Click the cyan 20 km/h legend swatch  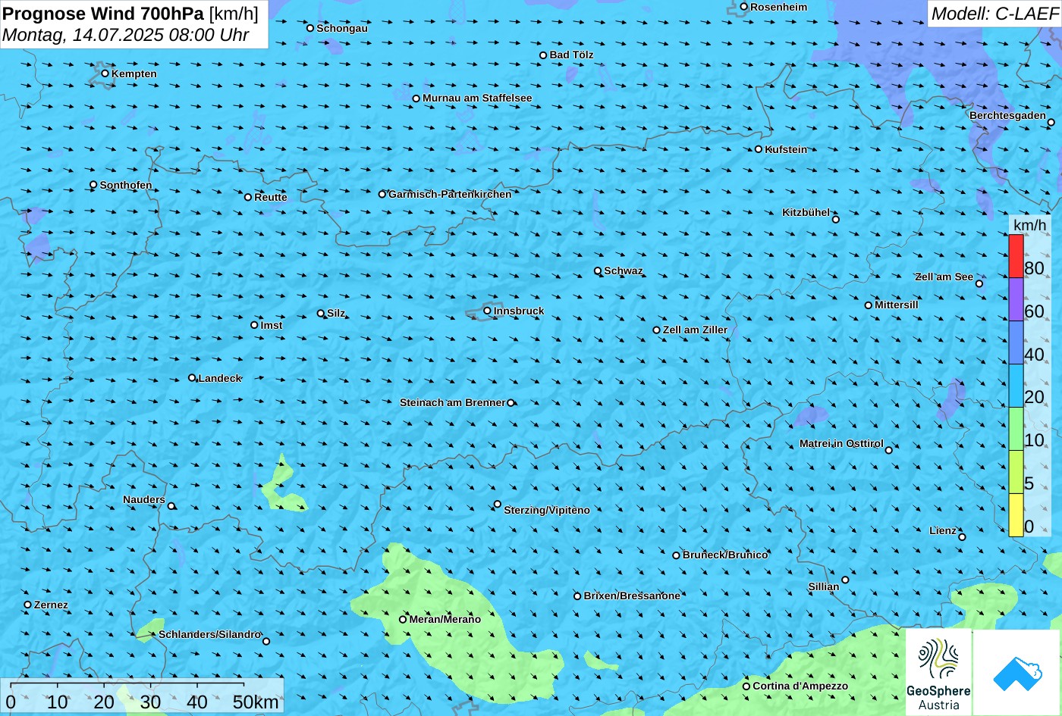[1016, 386]
